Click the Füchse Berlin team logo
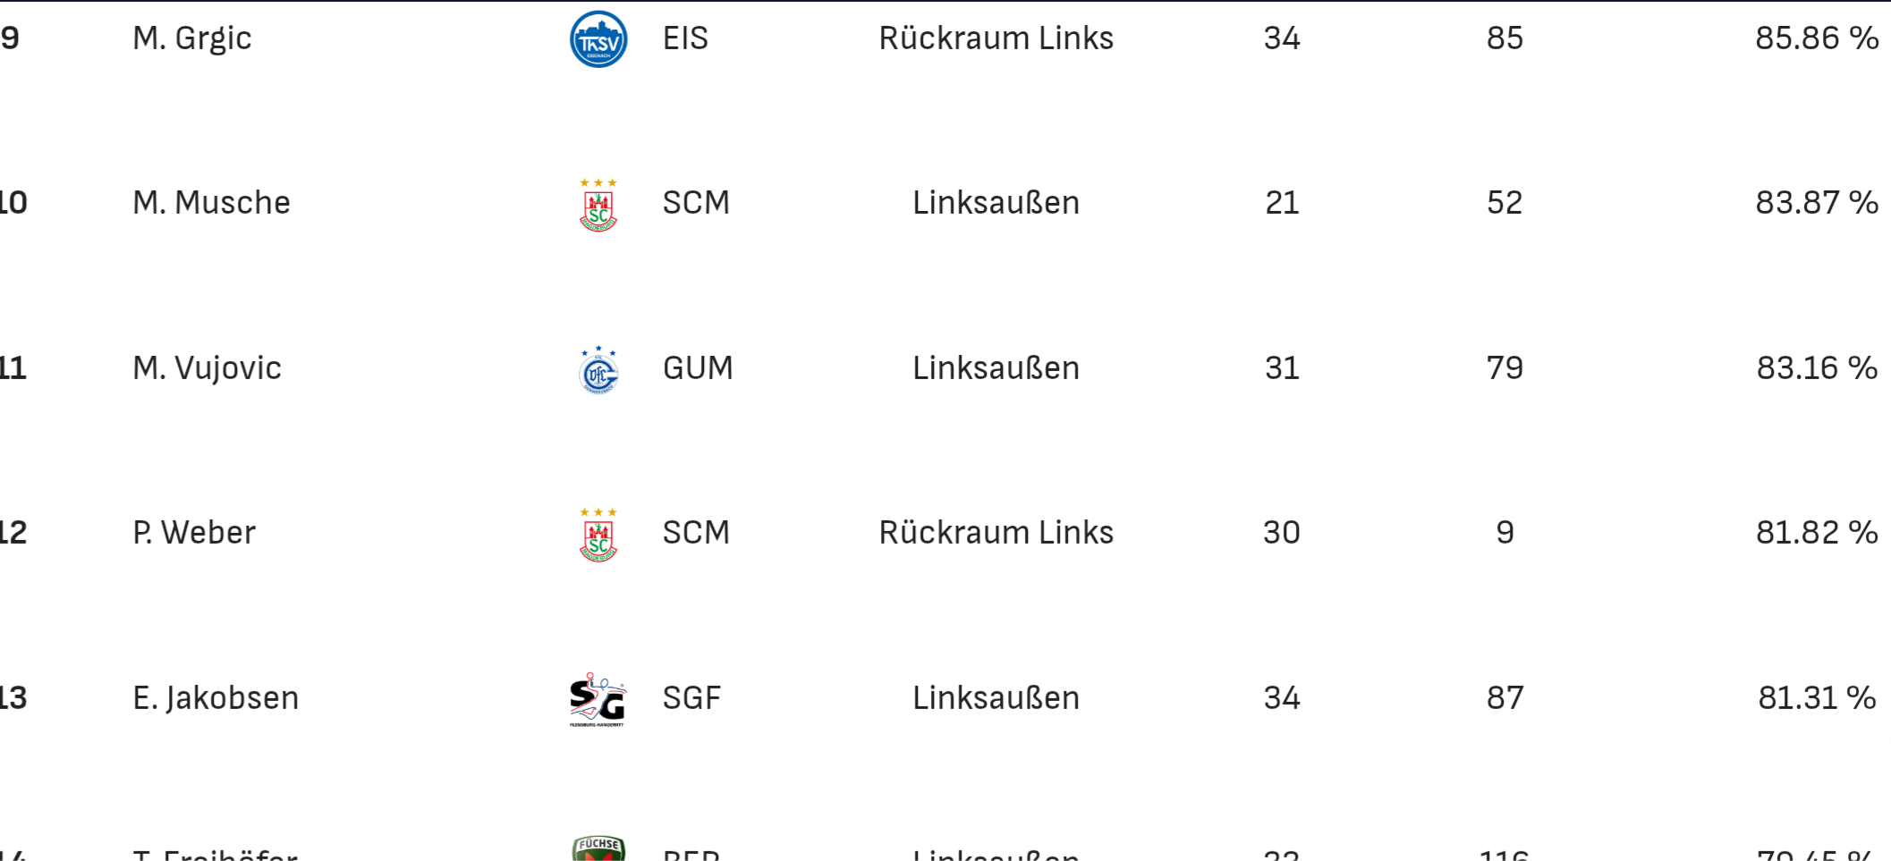 pos(598,848)
